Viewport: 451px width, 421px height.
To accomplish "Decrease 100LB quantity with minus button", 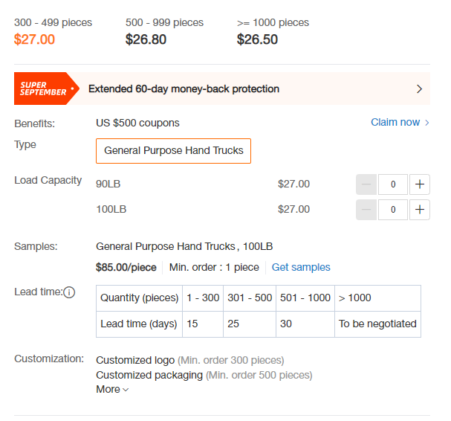I will [x=366, y=209].
